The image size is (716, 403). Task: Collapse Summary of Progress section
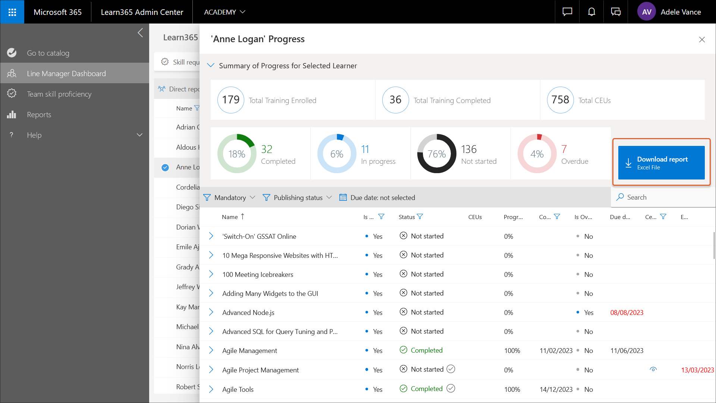[211, 66]
